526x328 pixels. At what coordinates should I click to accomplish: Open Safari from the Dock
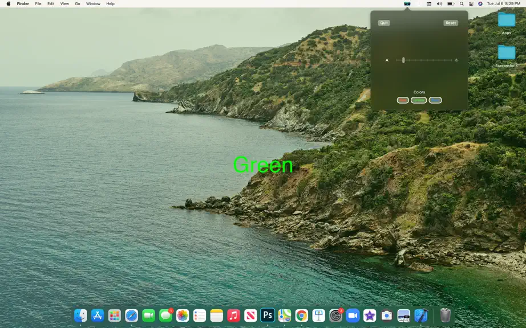pyautogui.click(x=131, y=315)
